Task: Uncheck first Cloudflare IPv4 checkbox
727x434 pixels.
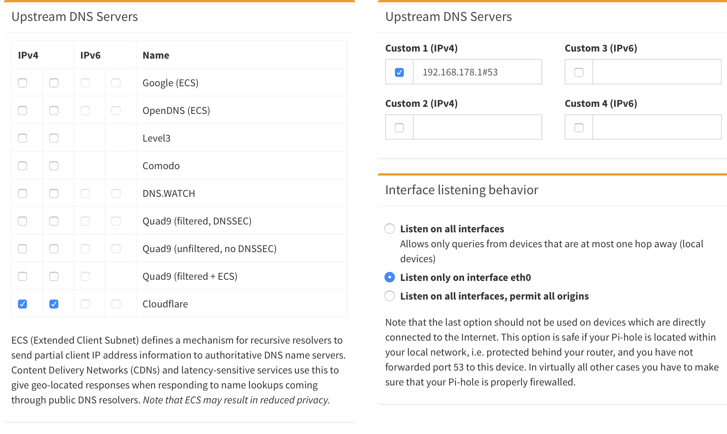Action: tap(22, 304)
